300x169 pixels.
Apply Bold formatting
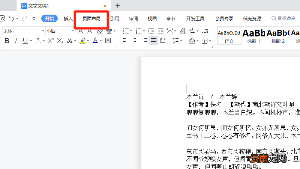(7, 41)
